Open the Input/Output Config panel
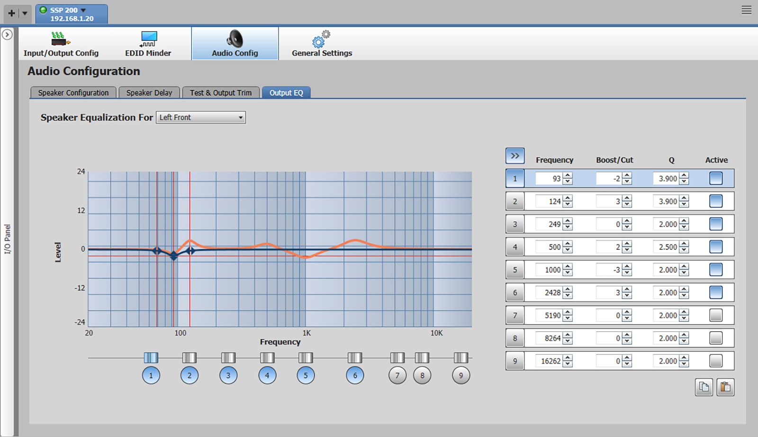Image resolution: width=758 pixels, height=437 pixels. [x=62, y=43]
